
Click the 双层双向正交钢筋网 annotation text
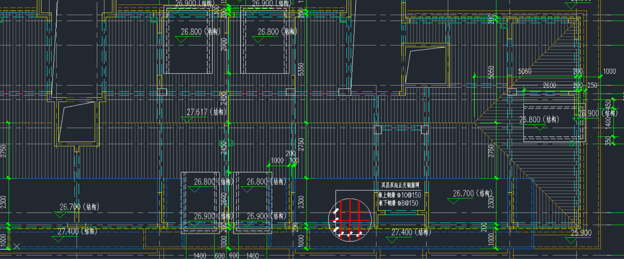coord(400,185)
